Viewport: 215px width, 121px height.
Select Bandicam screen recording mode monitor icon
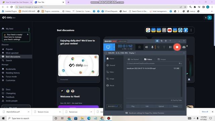(x=108, y=47)
